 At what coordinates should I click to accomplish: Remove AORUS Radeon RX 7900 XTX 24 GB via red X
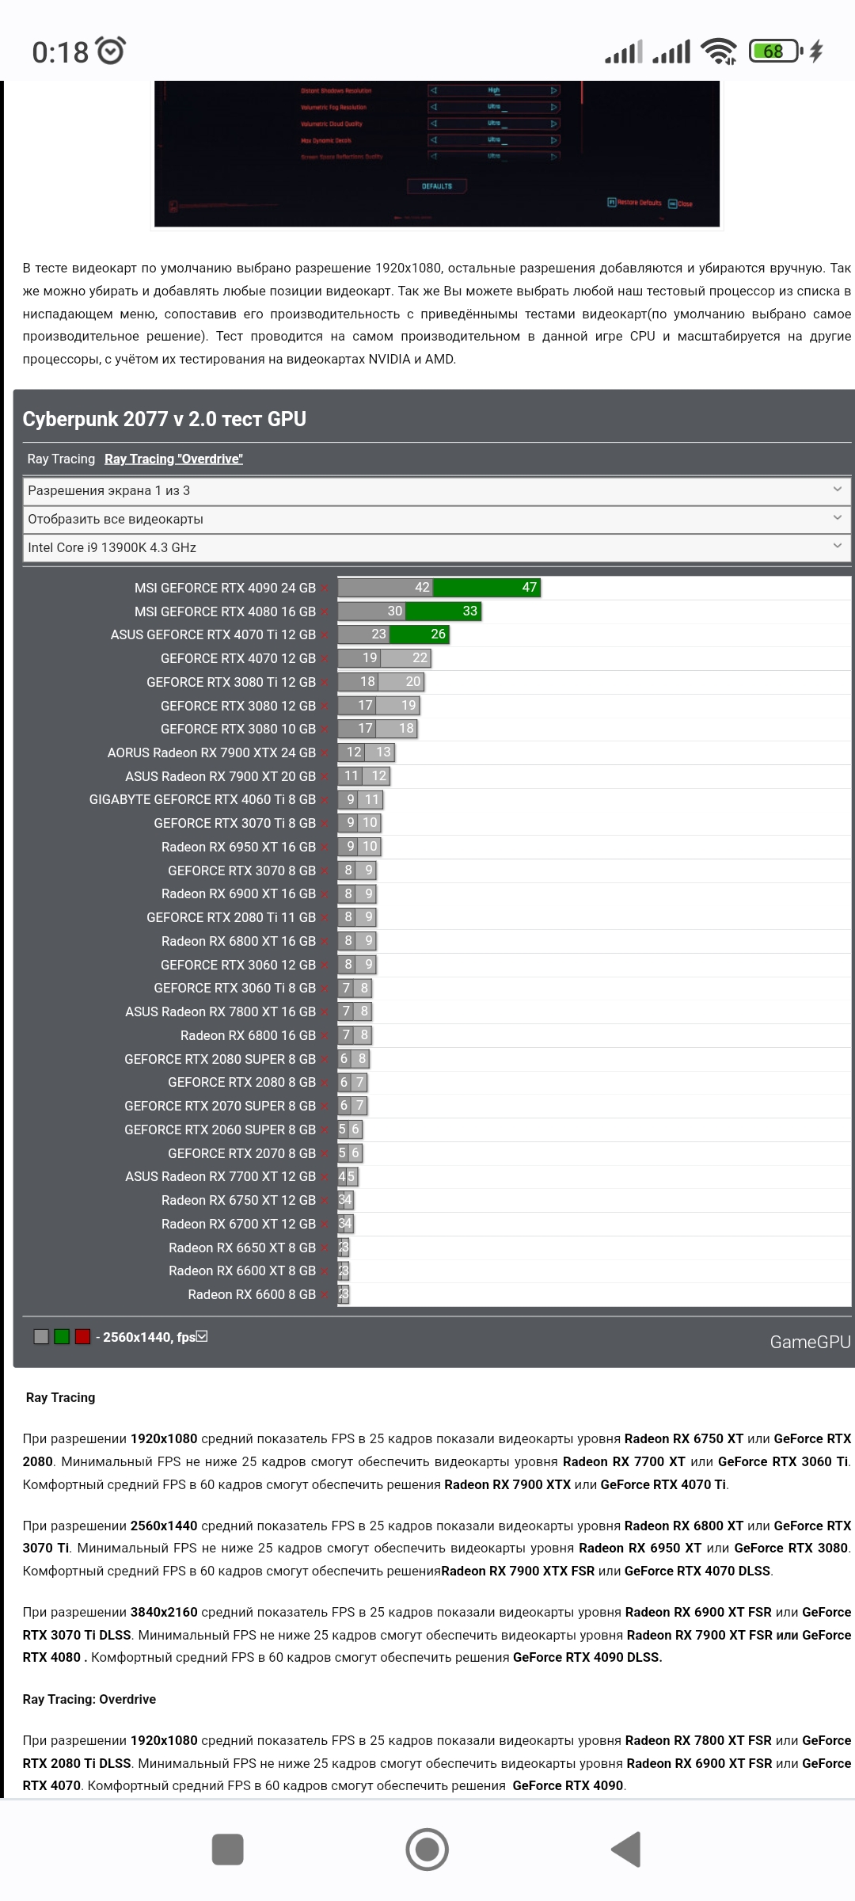pyautogui.click(x=325, y=753)
